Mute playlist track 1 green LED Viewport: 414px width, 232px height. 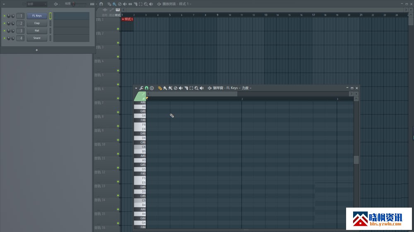(118, 29)
